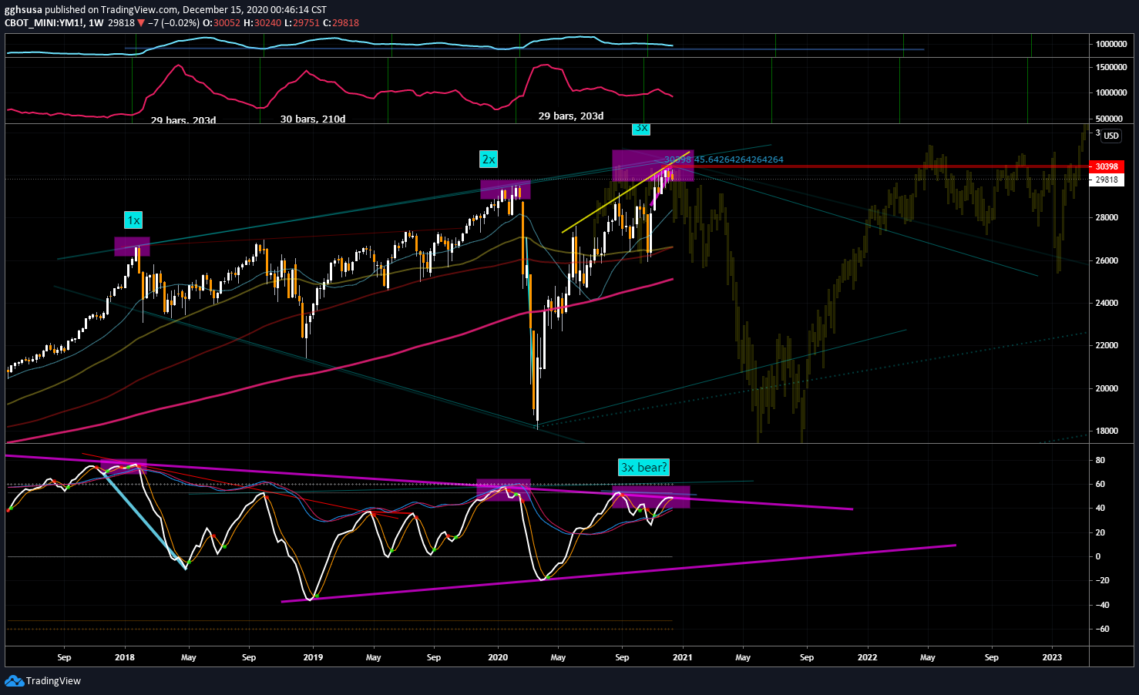Click the 2023 label on the time axis

point(1052,657)
